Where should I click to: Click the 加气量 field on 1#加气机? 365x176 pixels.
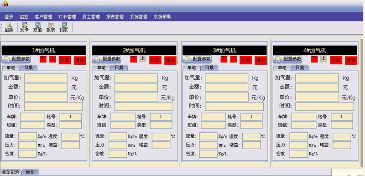click(46, 78)
